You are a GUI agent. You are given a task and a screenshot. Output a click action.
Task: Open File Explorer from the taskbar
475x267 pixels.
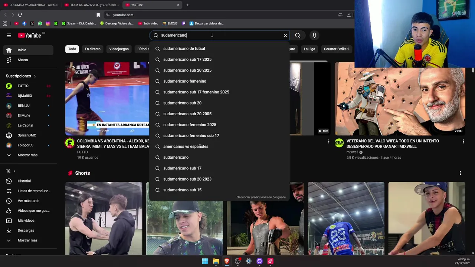216,261
